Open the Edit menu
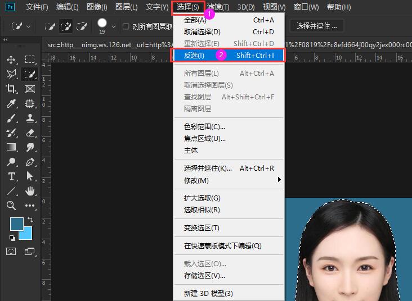412x301 pixels. [68, 7]
